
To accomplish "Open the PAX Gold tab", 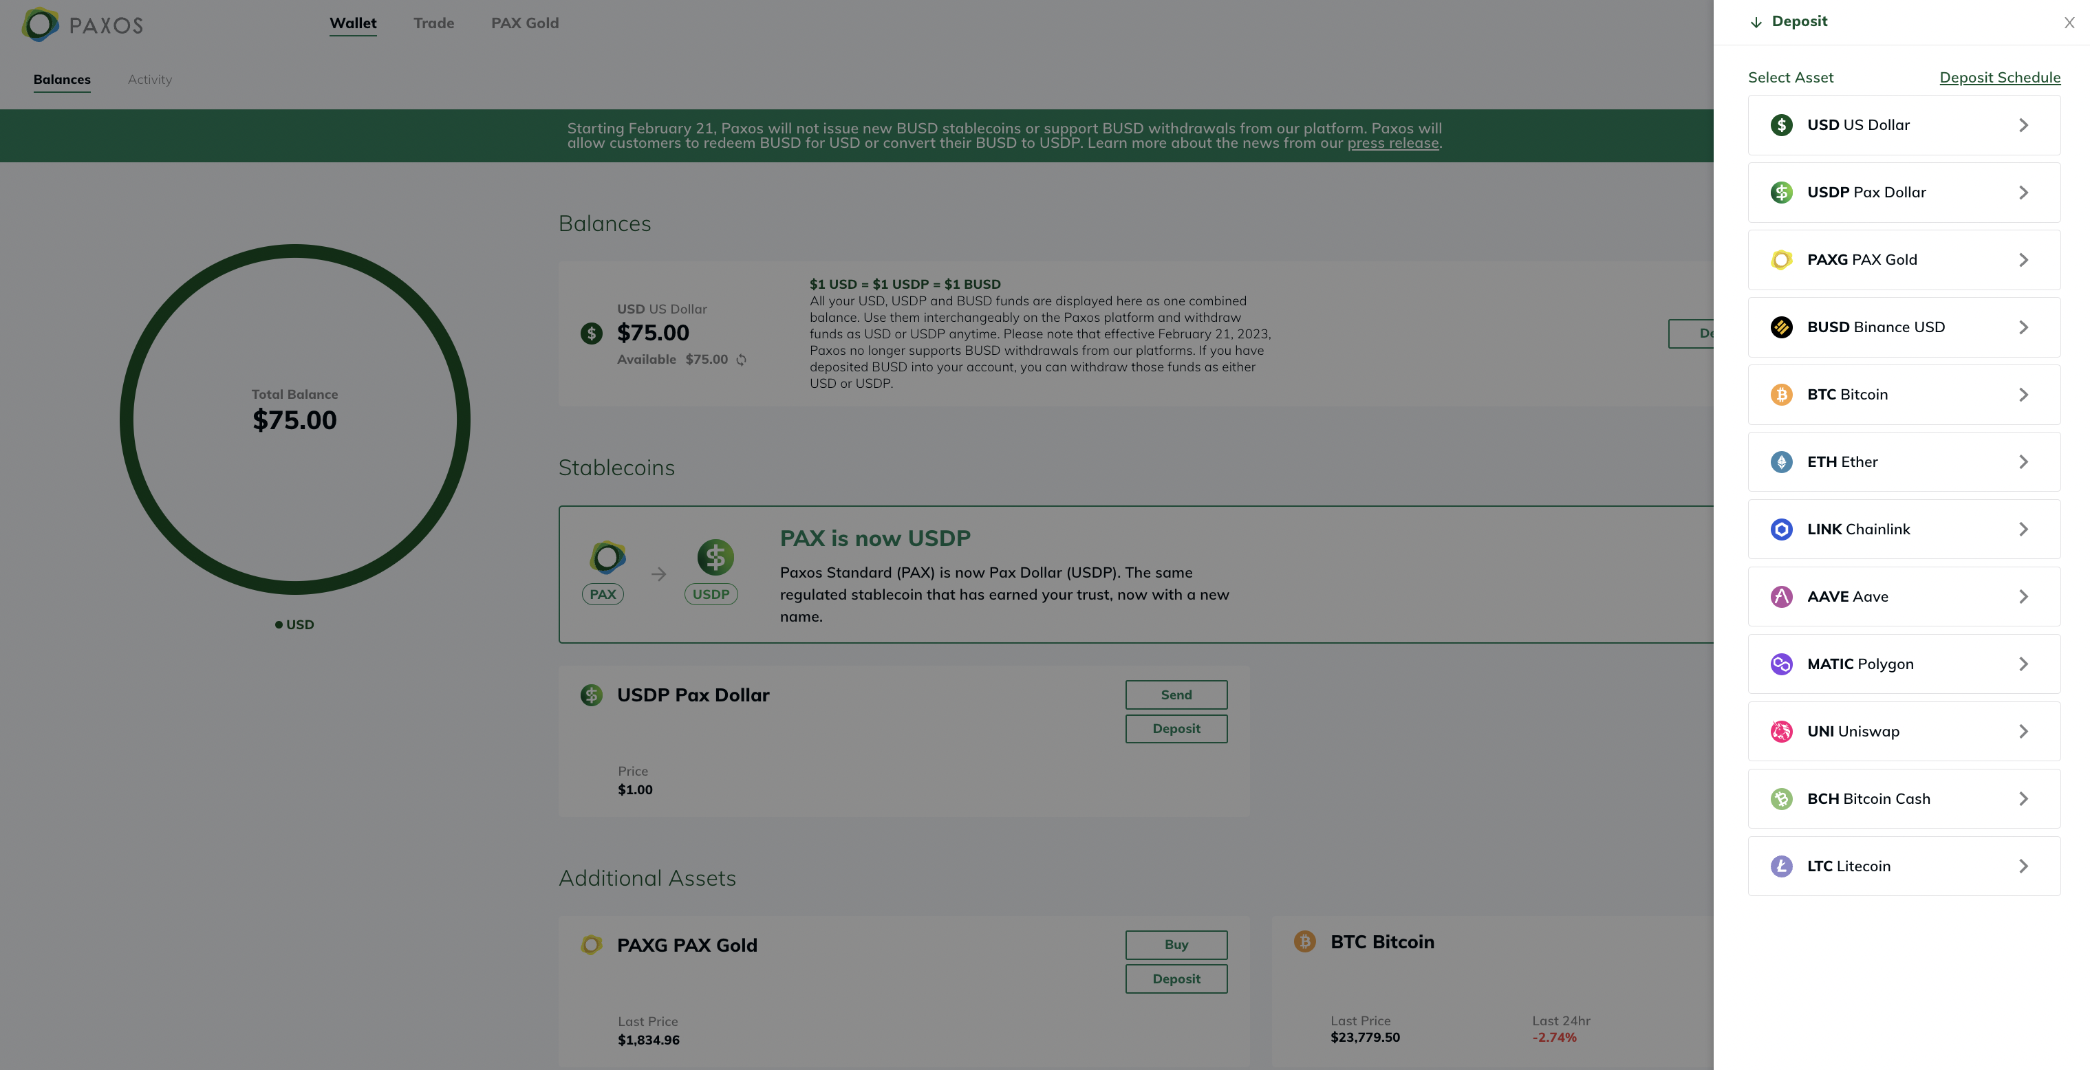I will click(x=525, y=23).
